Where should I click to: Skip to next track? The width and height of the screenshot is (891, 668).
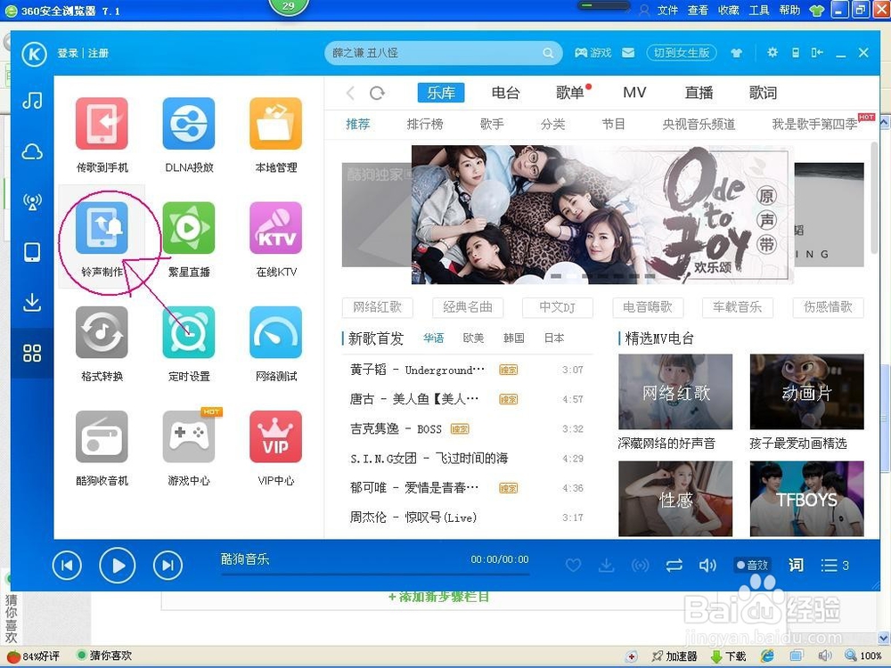(168, 566)
